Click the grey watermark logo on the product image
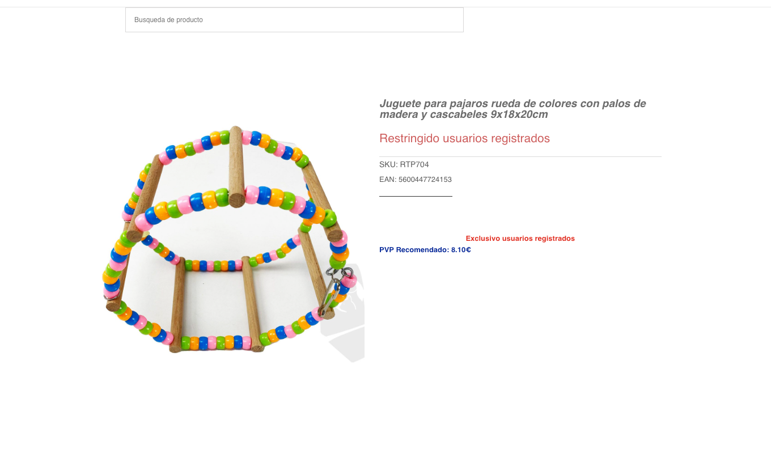Image resolution: width=771 pixels, height=459 pixels. [346, 334]
